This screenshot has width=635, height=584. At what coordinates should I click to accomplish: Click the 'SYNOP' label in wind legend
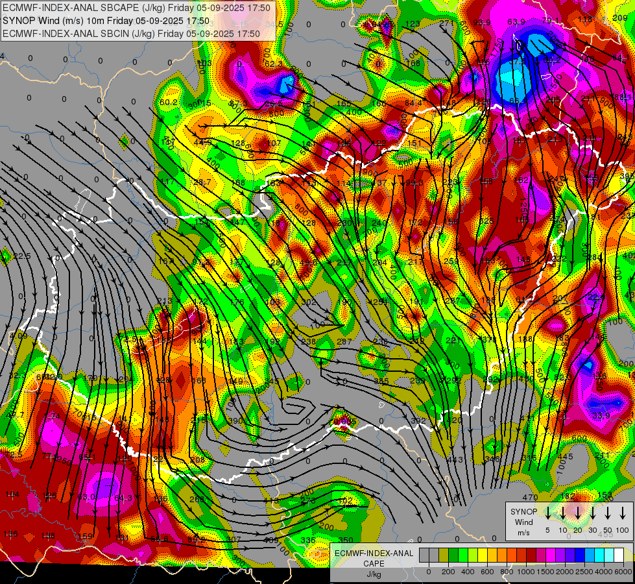click(x=523, y=511)
